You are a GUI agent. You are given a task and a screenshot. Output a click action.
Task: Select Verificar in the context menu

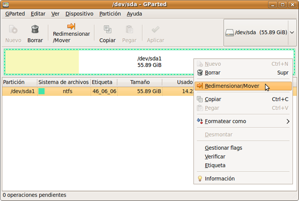pyautogui.click(x=215, y=157)
